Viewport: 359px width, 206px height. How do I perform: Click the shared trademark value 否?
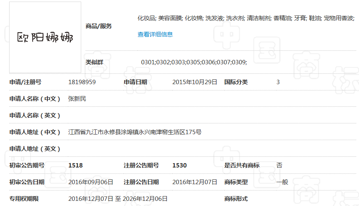tap(279, 166)
